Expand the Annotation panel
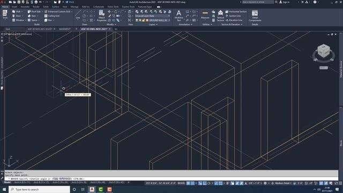 pos(185,25)
